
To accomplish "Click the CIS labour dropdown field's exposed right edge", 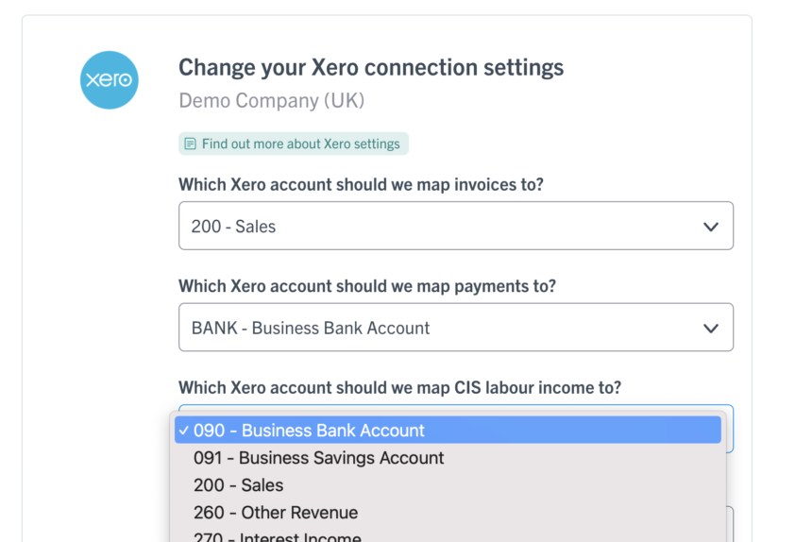I will coord(730,429).
